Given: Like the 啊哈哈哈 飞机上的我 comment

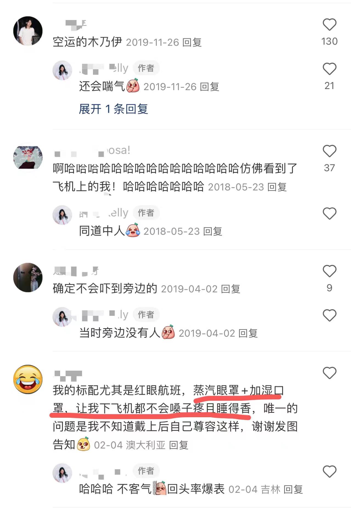Looking at the screenshot, I should (x=329, y=151).
